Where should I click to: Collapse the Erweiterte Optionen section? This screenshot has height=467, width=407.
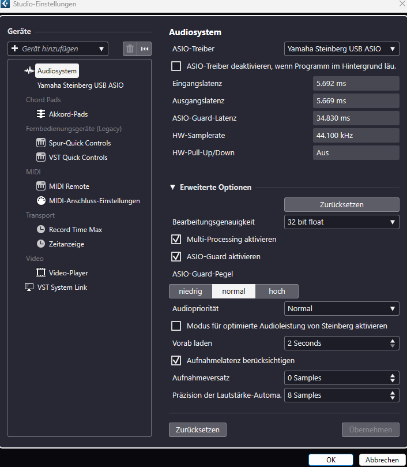click(x=173, y=188)
